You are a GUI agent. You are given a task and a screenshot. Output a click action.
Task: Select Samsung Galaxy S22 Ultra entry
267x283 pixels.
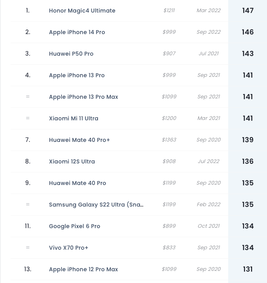click(x=96, y=205)
